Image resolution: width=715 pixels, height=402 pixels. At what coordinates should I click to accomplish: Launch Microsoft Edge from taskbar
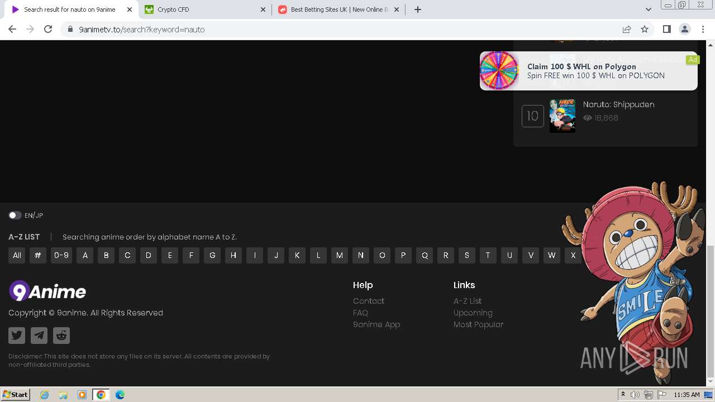120,395
